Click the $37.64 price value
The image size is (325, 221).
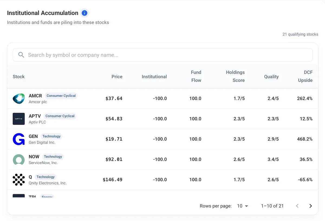114,98
